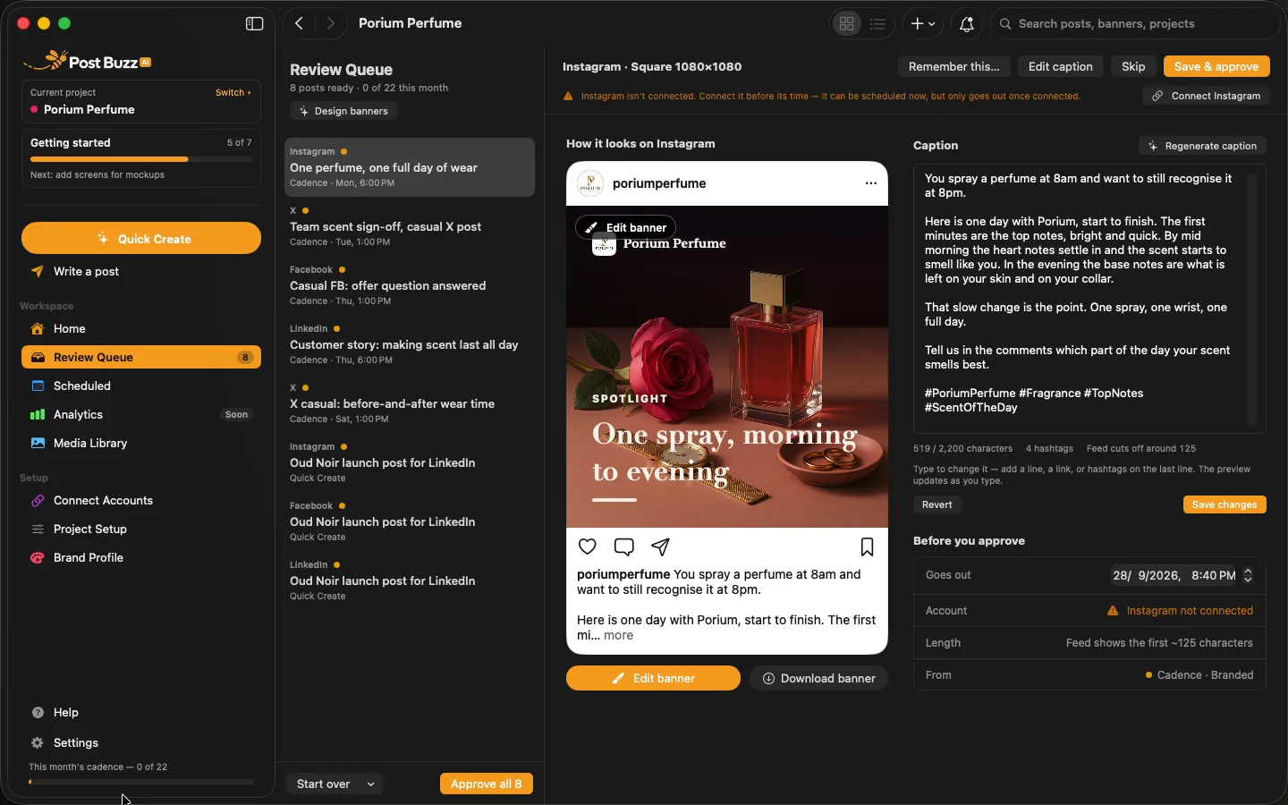
Task: Open the three-dots menu on the preview
Action: [871, 183]
